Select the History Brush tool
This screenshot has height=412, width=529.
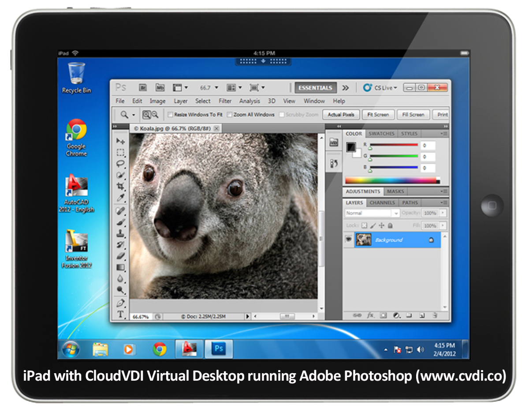click(x=120, y=245)
